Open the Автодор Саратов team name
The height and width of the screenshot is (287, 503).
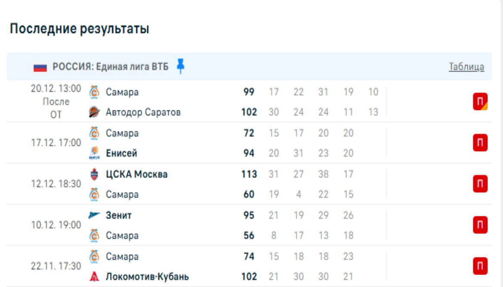click(x=143, y=112)
